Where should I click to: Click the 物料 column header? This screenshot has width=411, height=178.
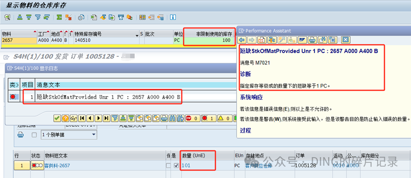pyautogui.click(x=19, y=34)
